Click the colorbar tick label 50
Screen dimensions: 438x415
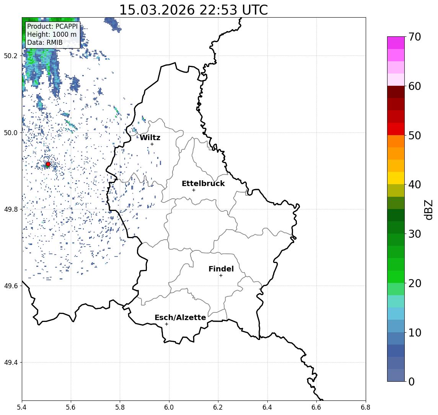pyautogui.click(x=415, y=136)
